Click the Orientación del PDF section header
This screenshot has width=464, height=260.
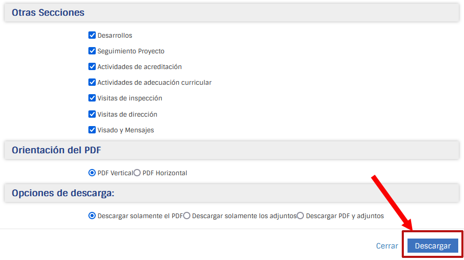click(56, 150)
